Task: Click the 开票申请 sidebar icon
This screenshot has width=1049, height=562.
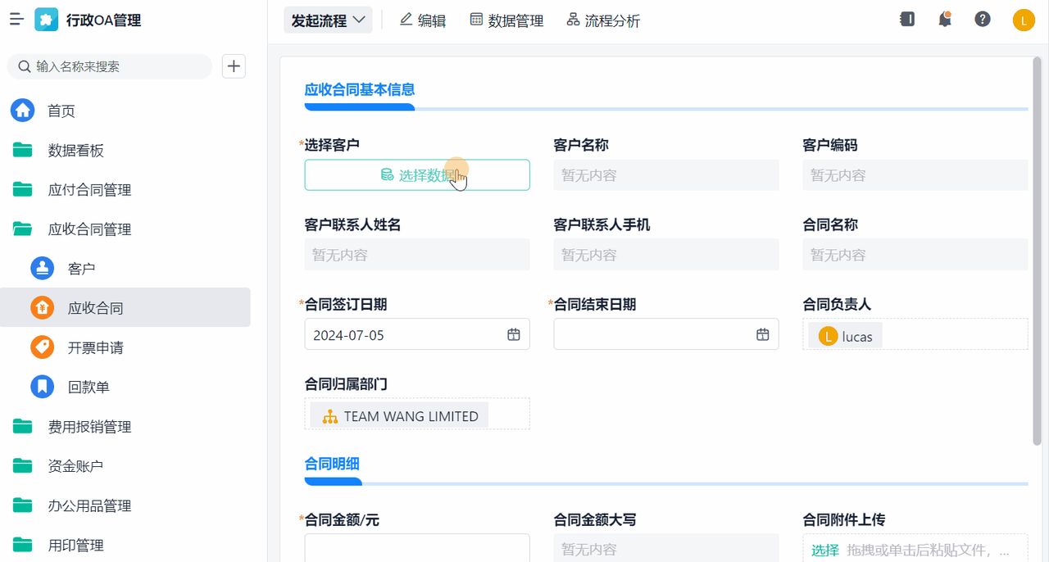Action: click(42, 347)
